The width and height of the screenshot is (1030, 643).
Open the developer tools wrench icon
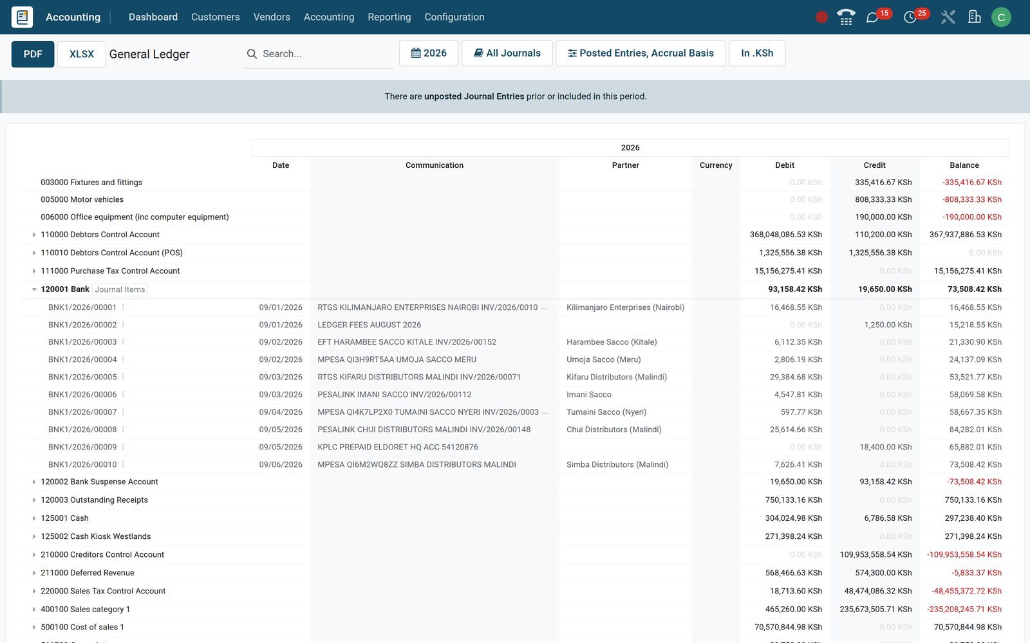click(x=948, y=17)
